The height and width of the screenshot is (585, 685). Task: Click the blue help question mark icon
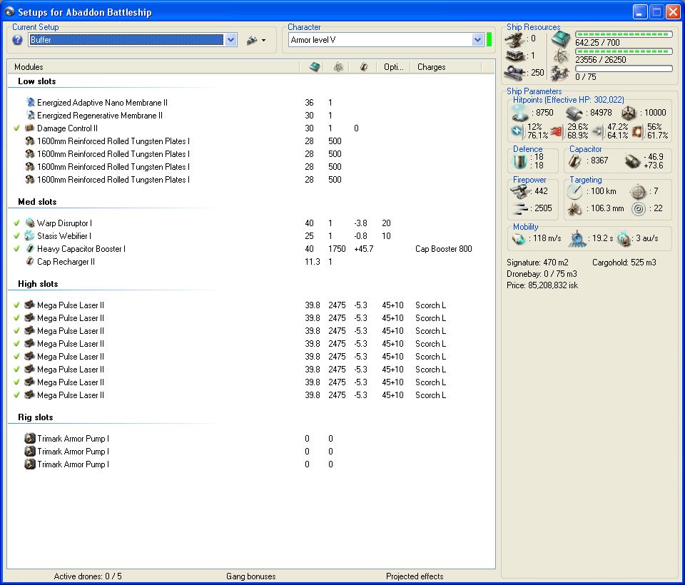click(x=17, y=40)
